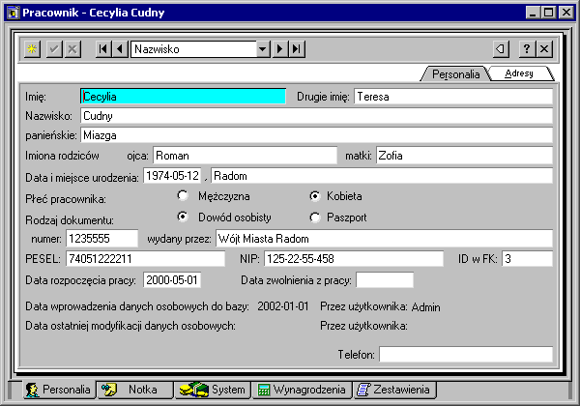Select the Dowód osobisty radio button

(183, 217)
